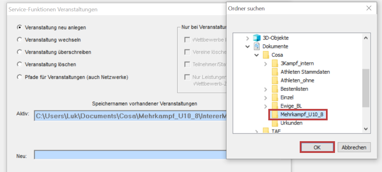This screenshot has width=382, height=172.
Task: Check the 'Teilnehmer/Sta' checkbox
Action: pyautogui.click(x=187, y=64)
